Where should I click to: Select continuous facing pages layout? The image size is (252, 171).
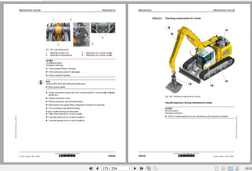click(x=237, y=168)
